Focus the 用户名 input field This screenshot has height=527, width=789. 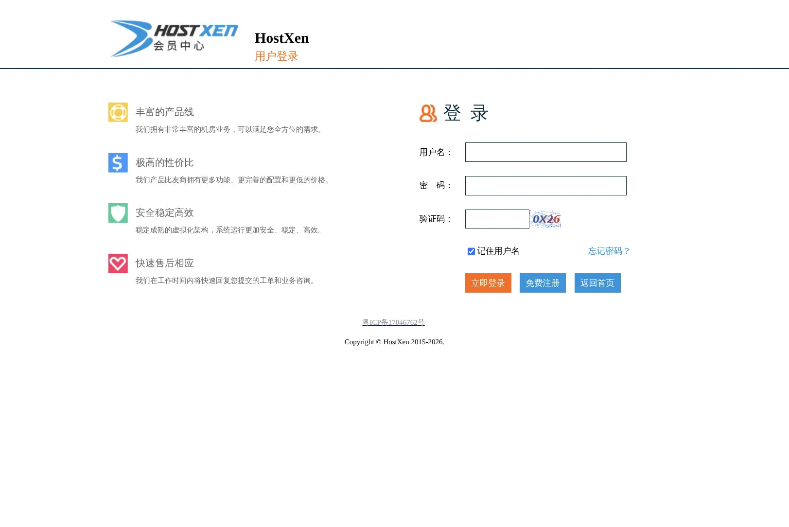coord(546,152)
